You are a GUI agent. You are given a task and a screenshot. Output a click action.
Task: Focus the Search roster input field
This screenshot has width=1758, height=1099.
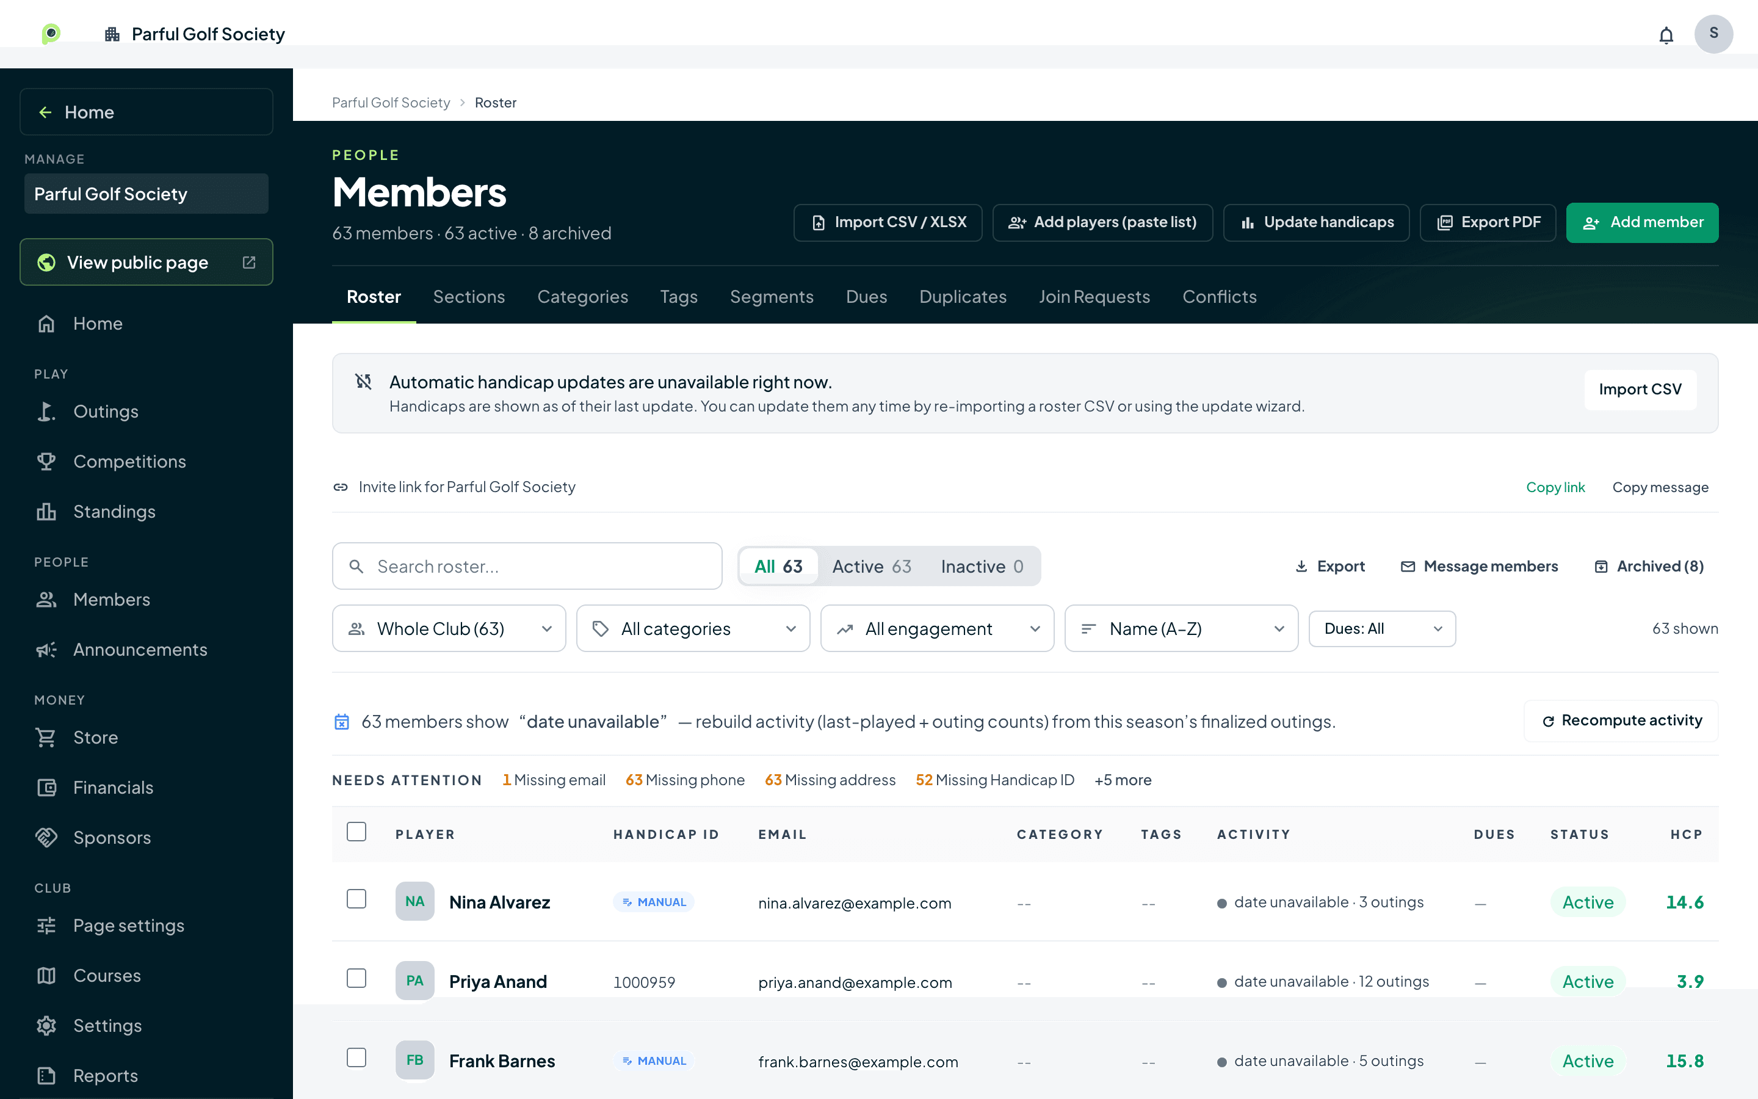click(527, 566)
